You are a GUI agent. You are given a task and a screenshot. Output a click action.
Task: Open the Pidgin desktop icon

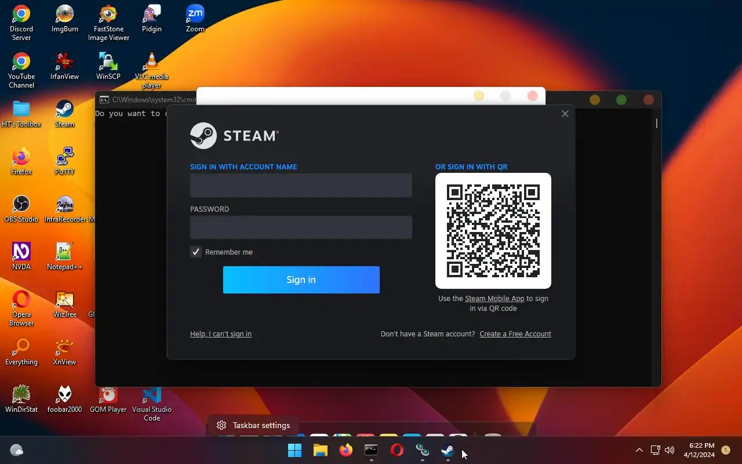151,19
